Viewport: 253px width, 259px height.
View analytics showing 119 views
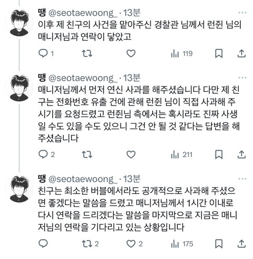click(x=182, y=53)
